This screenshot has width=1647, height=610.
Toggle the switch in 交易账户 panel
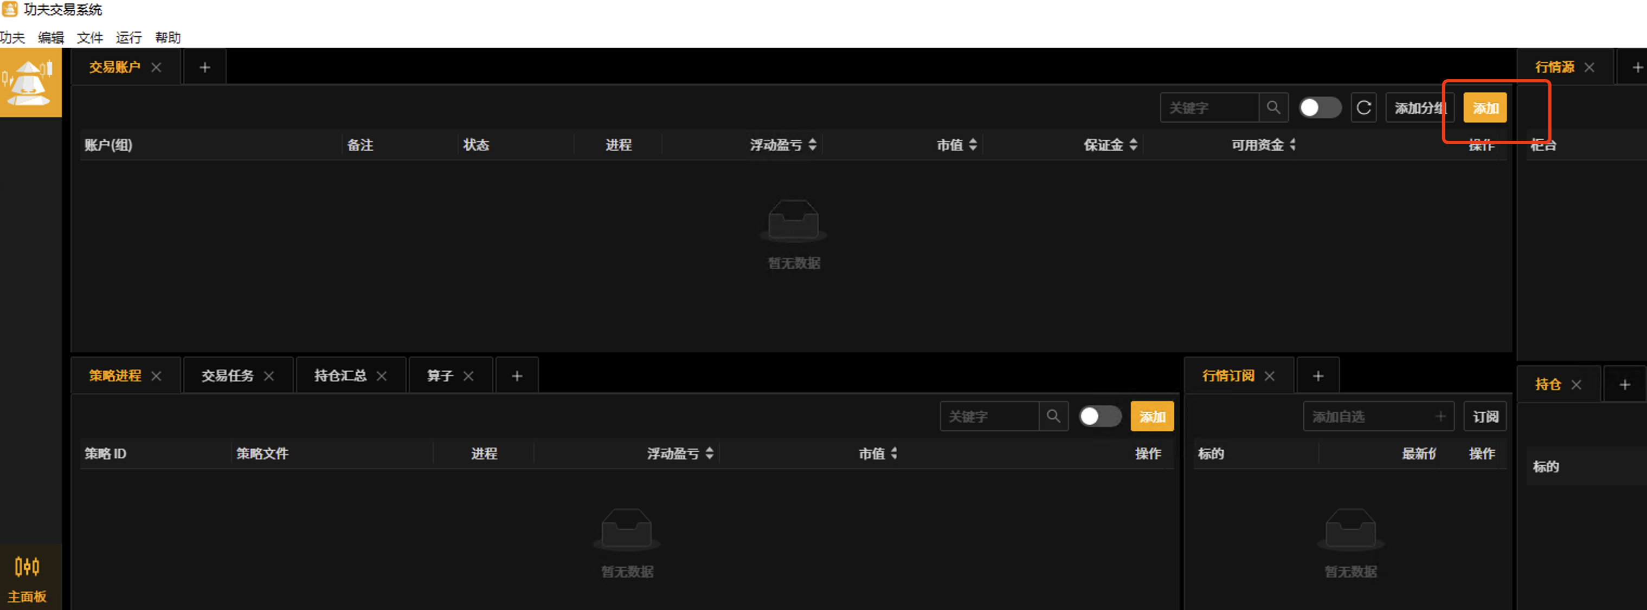point(1320,107)
